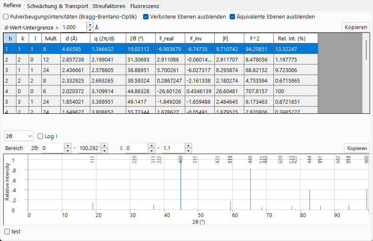Viewport: 373px width, 241px height.
Task: Decrease the 2θ range maximum value
Action: tap(104, 150)
